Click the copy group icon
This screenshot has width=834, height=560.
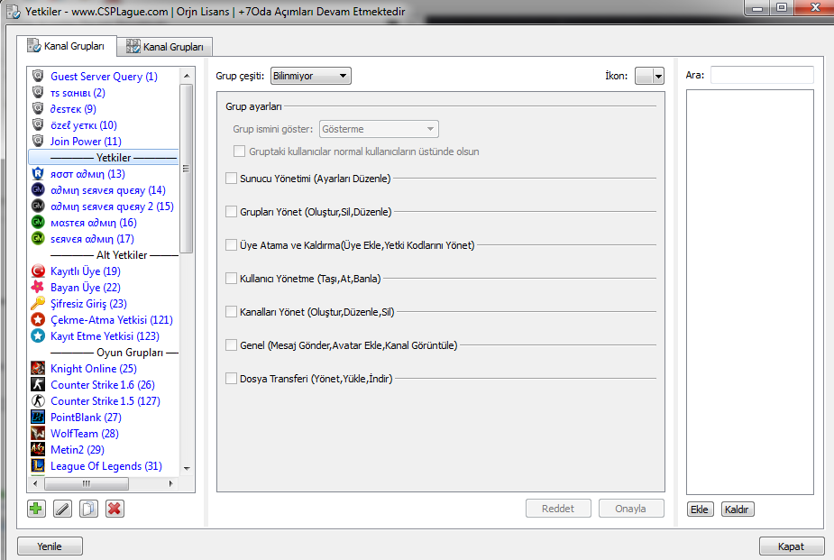(88, 509)
